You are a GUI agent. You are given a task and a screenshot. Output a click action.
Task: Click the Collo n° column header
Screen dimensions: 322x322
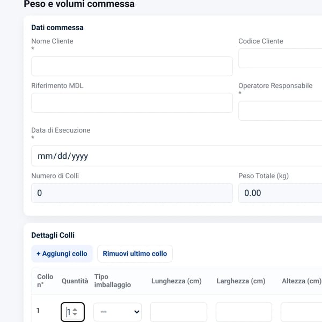pos(45,281)
